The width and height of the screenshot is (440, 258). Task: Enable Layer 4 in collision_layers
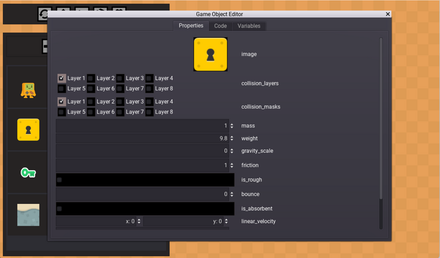(x=149, y=78)
